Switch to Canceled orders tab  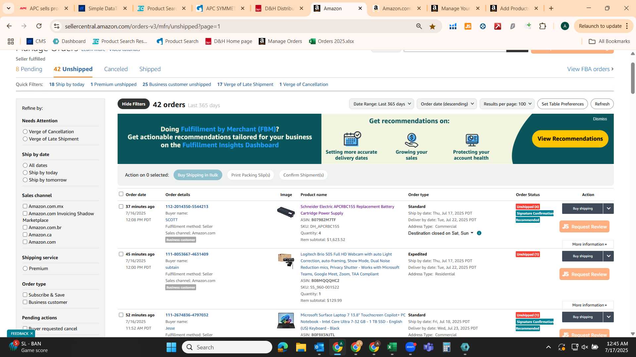[x=116, y=69]
